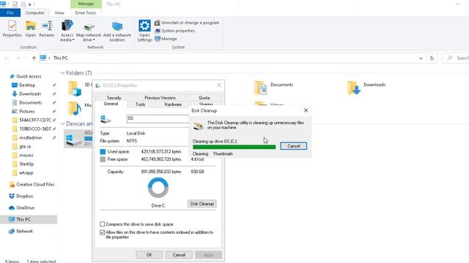
Task: Switch to the Computer ribbon tab
Action: (34, 13)
